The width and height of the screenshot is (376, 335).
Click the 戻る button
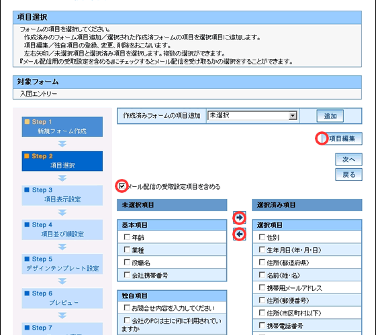tap(348, 175)
